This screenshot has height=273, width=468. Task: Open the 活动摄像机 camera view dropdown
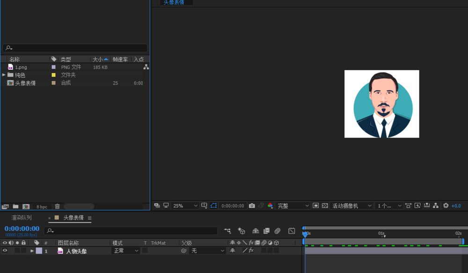(x=351, y=206)
